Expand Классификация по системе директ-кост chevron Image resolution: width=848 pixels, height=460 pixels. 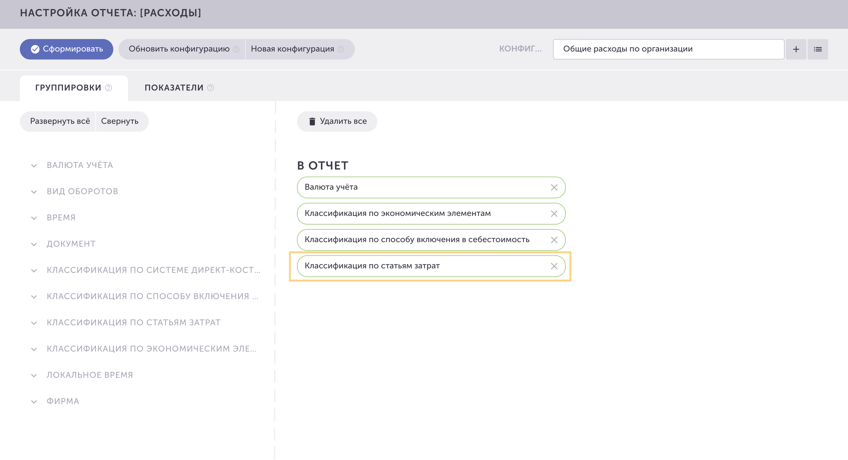coord(34,271)
